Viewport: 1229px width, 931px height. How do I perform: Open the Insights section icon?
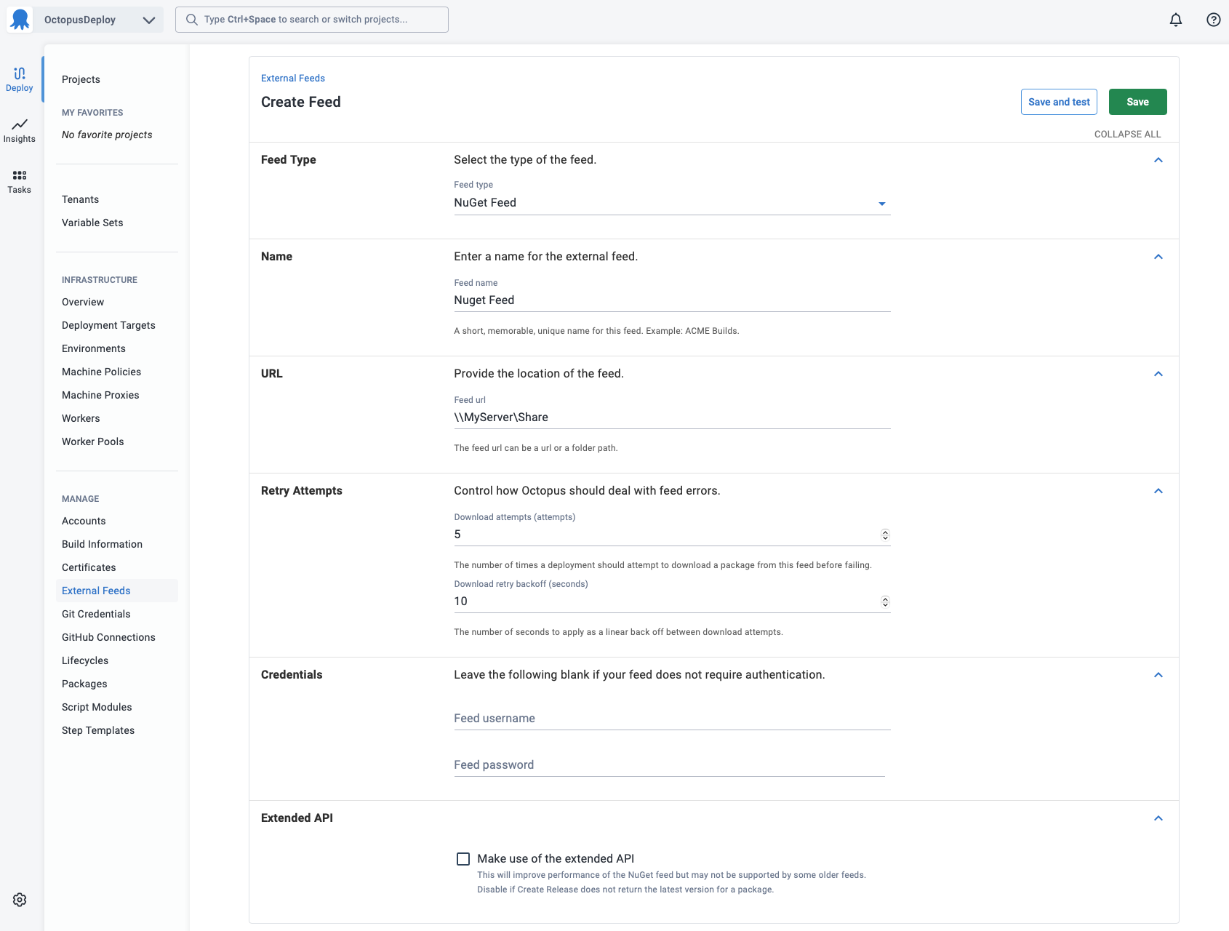(x=20, y=124)
